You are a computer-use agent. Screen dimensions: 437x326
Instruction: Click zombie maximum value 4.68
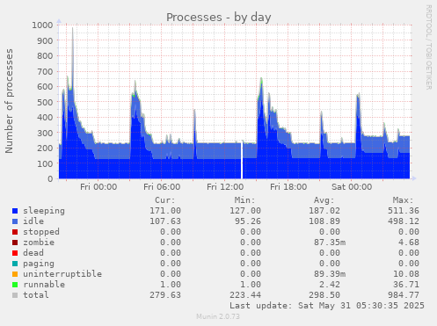pos(409,243)
